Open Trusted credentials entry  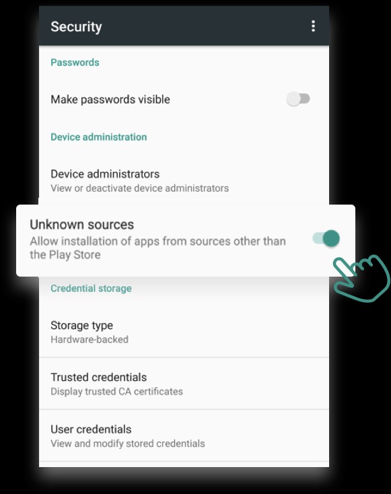[184, 384]
